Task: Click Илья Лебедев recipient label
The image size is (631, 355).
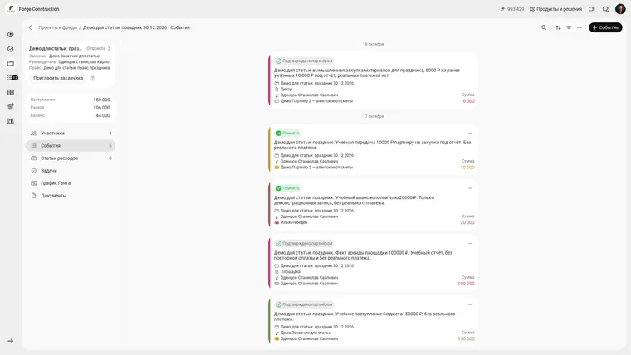Action: click(x=293, y=223)
